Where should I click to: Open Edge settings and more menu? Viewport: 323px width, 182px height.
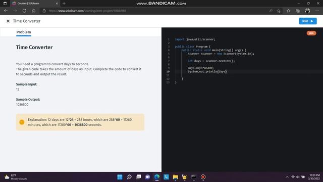[317, 11]
